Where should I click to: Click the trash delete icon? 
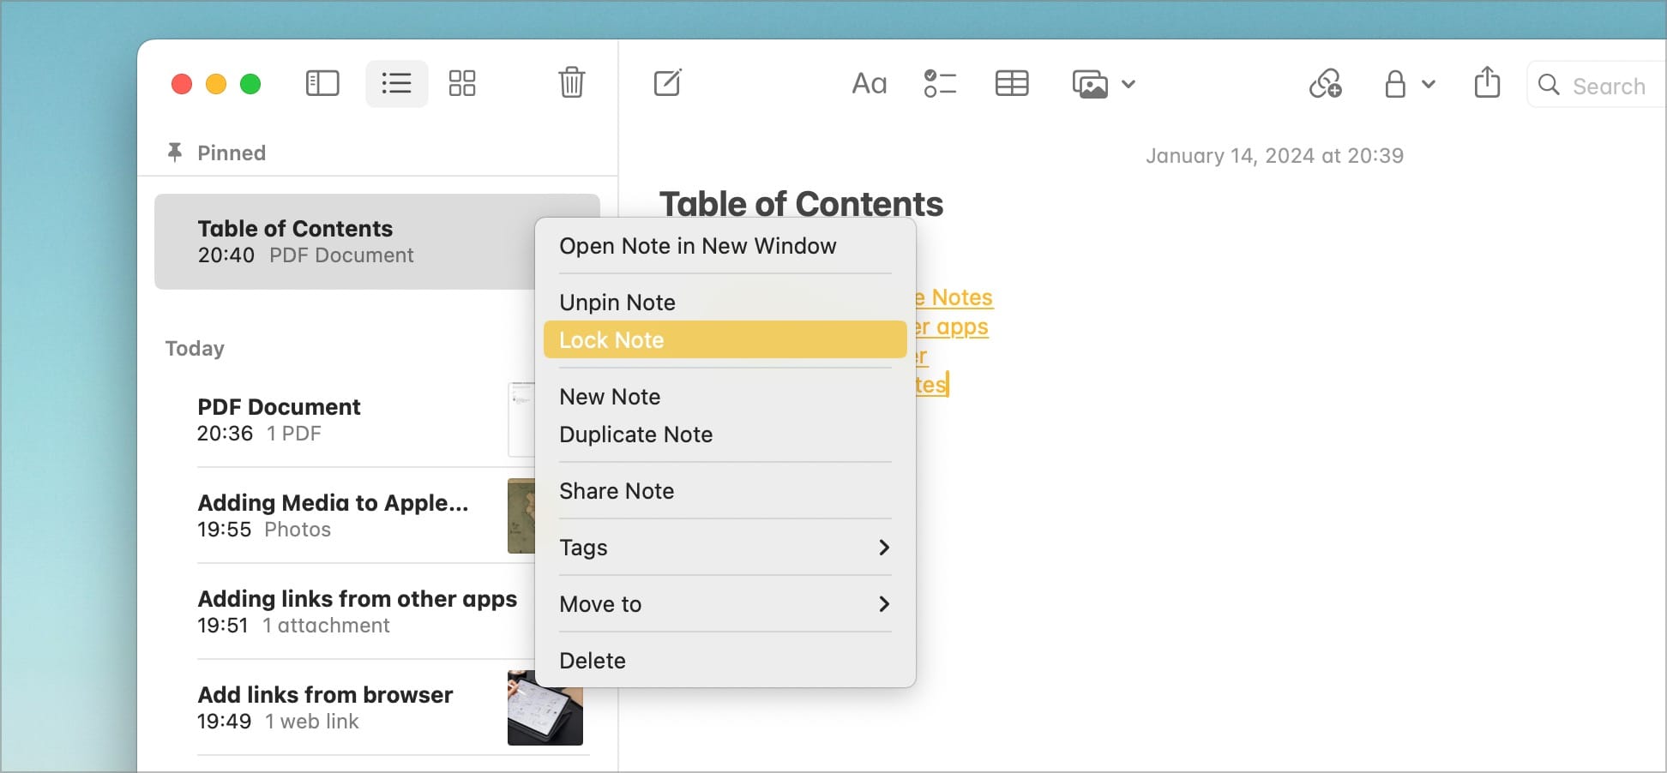[x=571, y=83]
